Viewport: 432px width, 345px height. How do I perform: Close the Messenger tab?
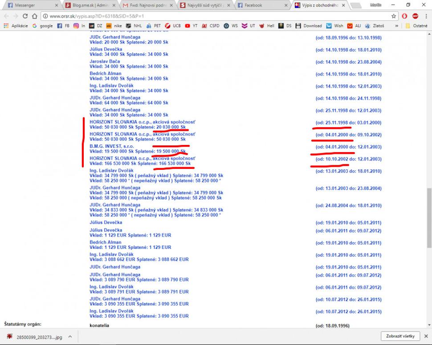tap(57, 5)
